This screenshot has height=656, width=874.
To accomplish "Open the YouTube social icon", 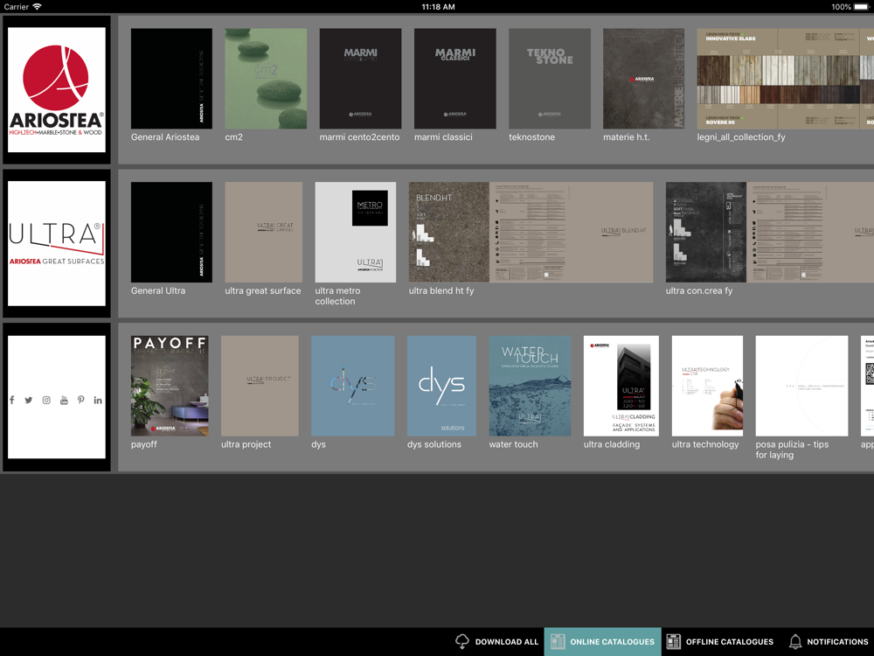I will 64,400.
